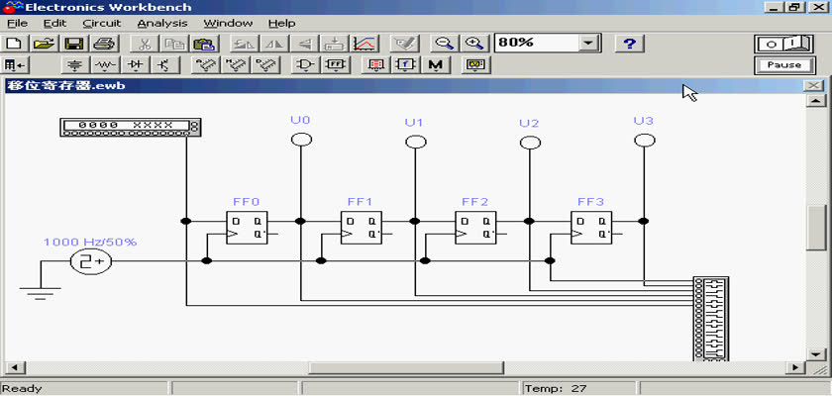Save the circuit with floppy disk icon
Screen dimensions: 832x396
tap(74, 44)
